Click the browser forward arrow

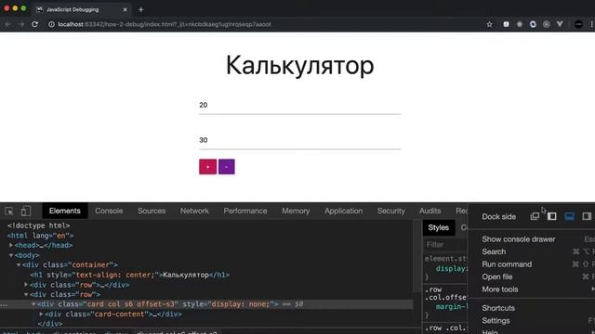click(x=21, y=24)
